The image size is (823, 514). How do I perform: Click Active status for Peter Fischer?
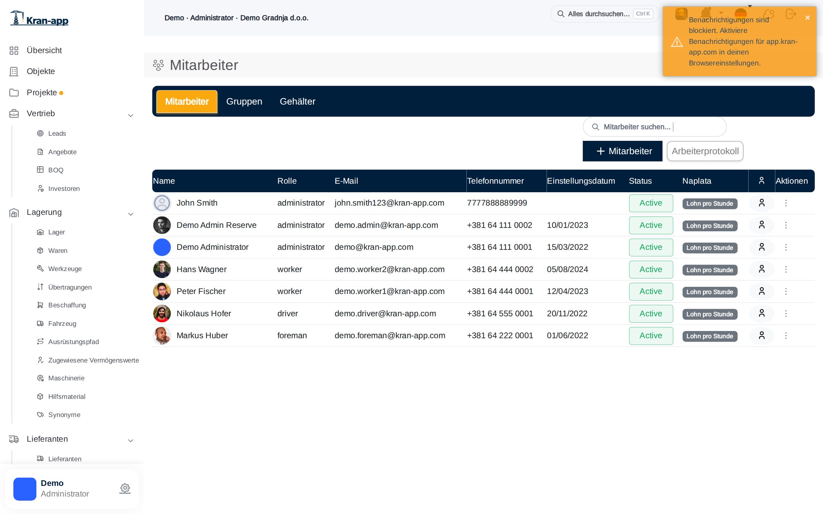(x=651, y=291)
